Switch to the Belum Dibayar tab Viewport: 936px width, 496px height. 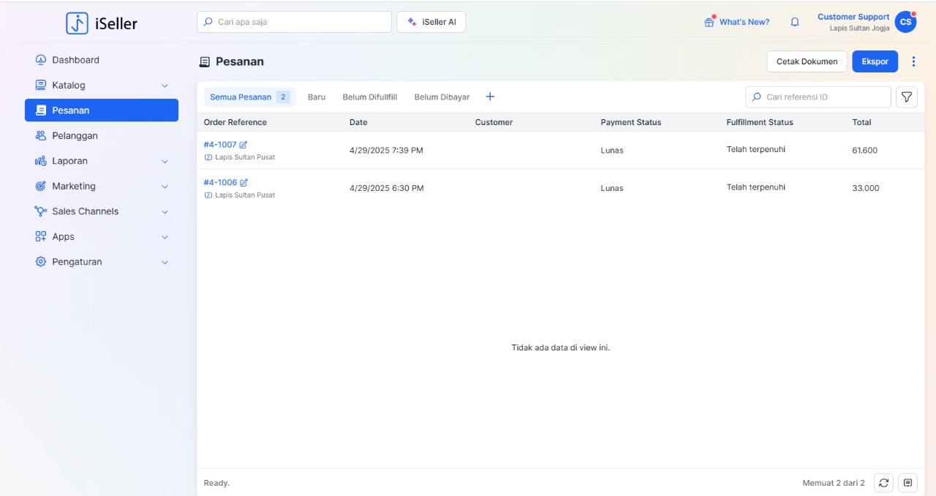442,97
